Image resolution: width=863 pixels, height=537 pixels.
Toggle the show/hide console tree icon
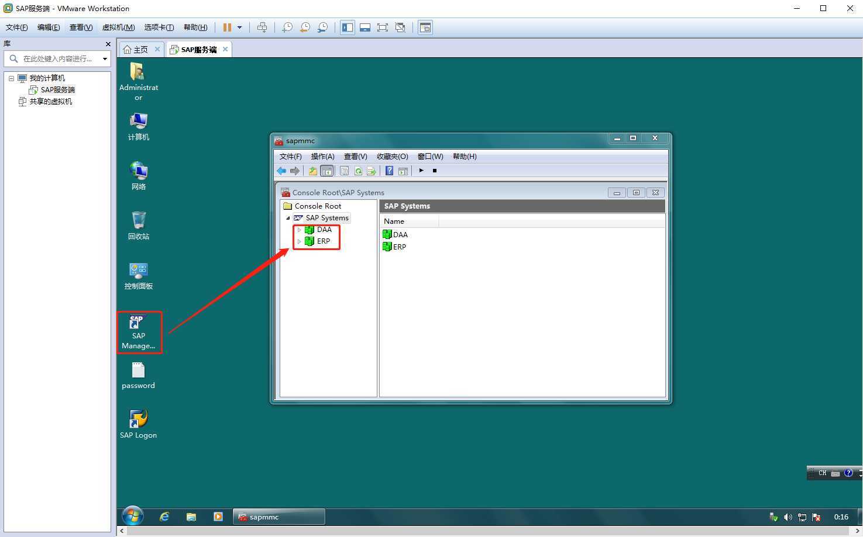click(x=327, y=171)
